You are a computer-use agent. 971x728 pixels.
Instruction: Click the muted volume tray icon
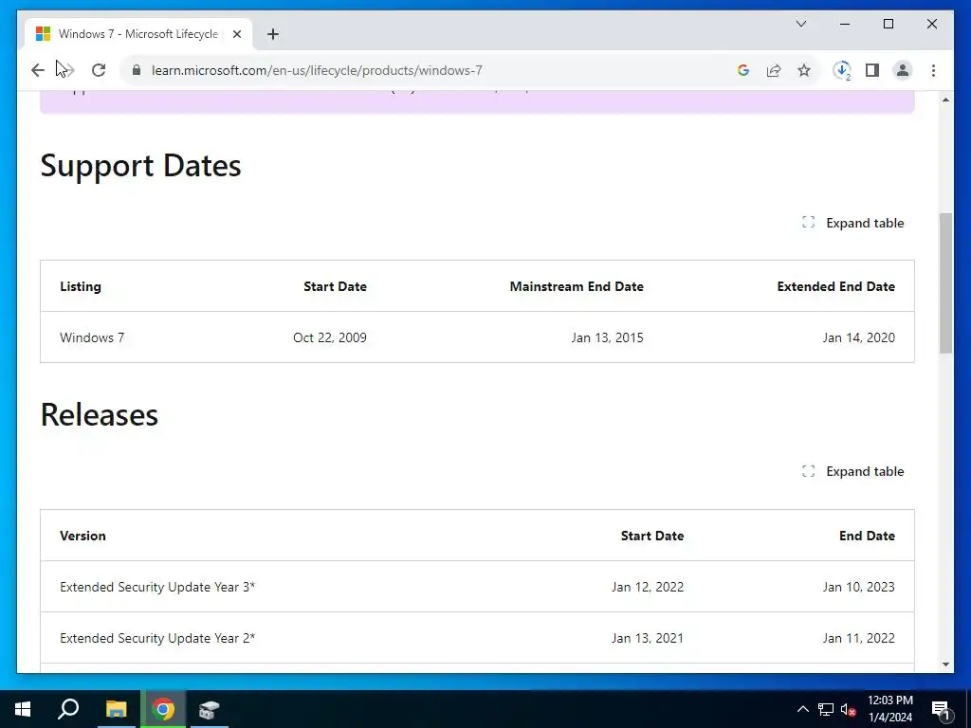849,709
